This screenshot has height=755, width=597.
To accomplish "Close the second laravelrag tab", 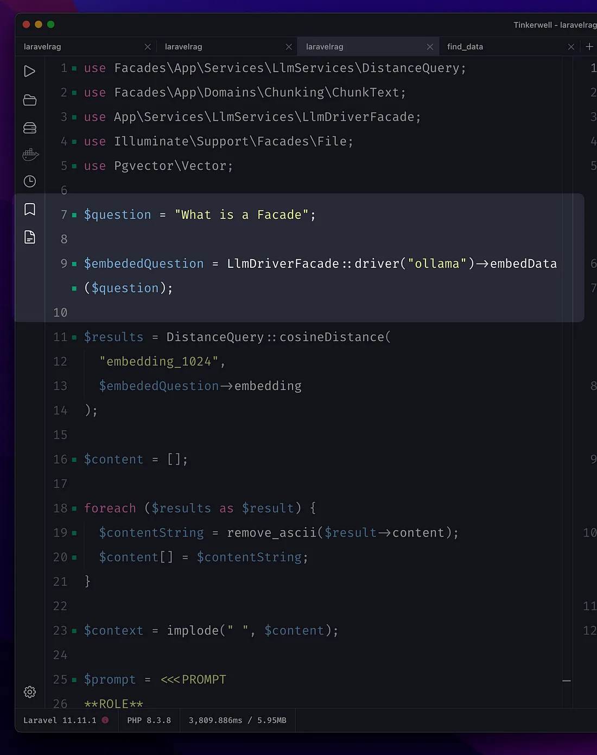I will pyautogui.click(x=289, y=47).
